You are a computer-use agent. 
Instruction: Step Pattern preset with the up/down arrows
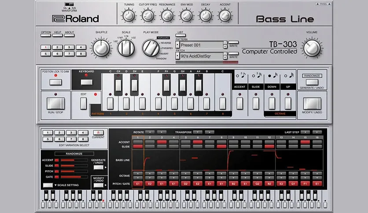(225, 45)
